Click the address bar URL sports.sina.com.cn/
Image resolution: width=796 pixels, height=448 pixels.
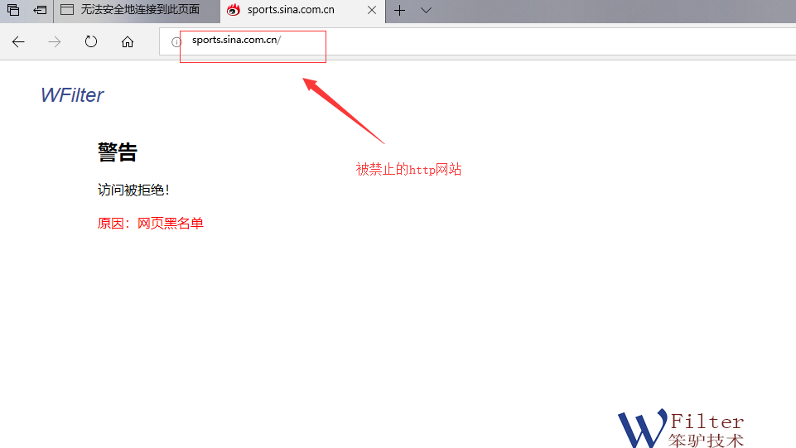pos(236,40)
